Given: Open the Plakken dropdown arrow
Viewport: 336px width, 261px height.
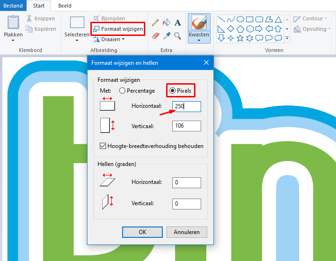Looking at the screenshot, I should 13,41.
